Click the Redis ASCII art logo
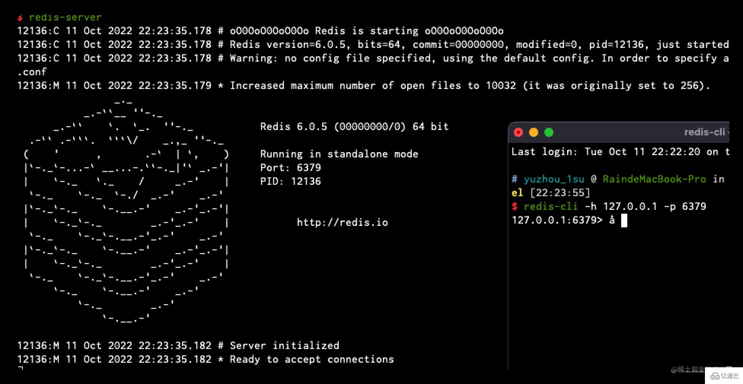This screenshot has height=384, width=743. pyautogui.click(x=126, y=211)
